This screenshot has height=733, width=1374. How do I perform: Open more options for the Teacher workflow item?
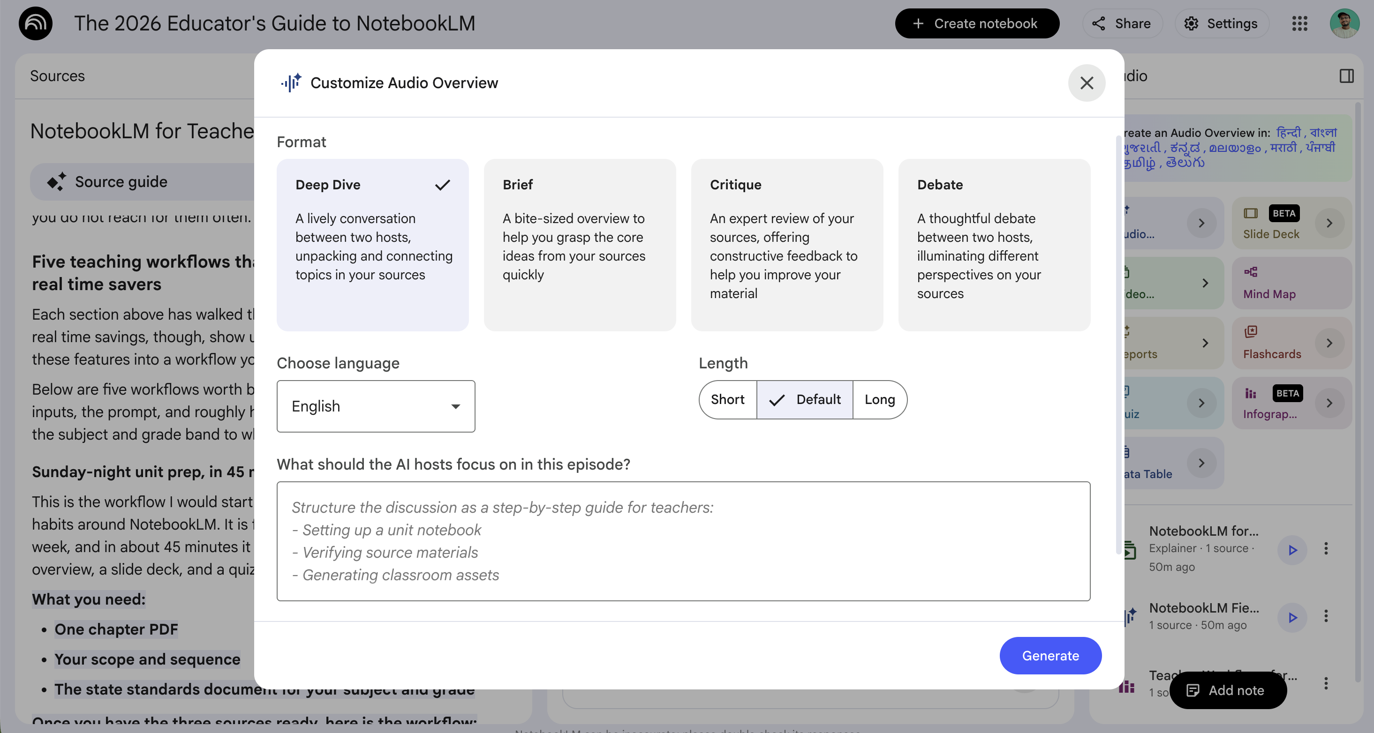coord(1325,683)
